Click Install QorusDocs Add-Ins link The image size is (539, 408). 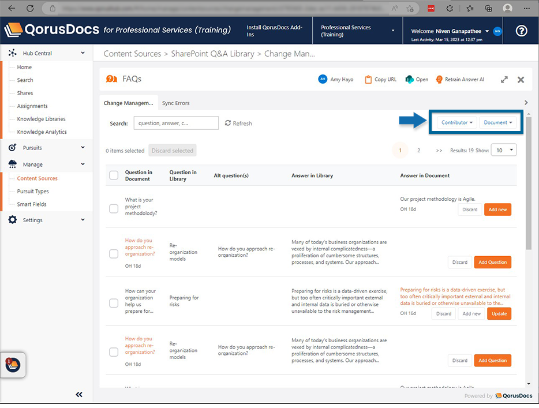274,31
